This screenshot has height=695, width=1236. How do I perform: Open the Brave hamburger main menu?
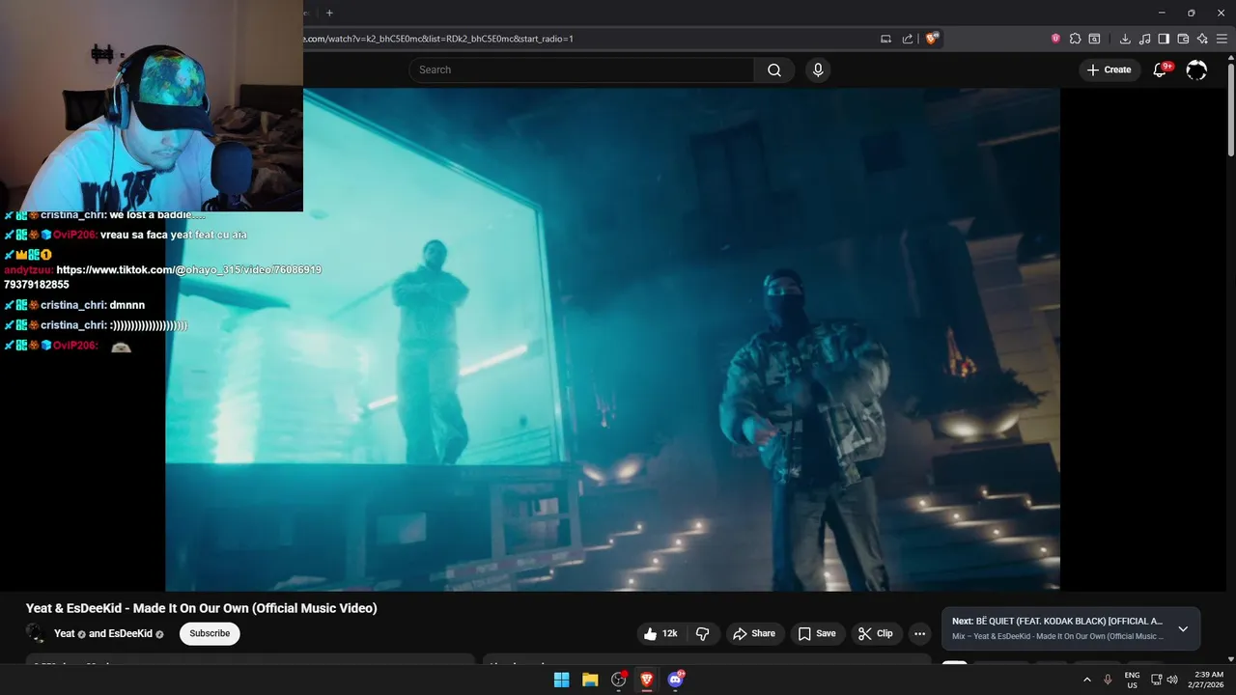pos(1222,39)
